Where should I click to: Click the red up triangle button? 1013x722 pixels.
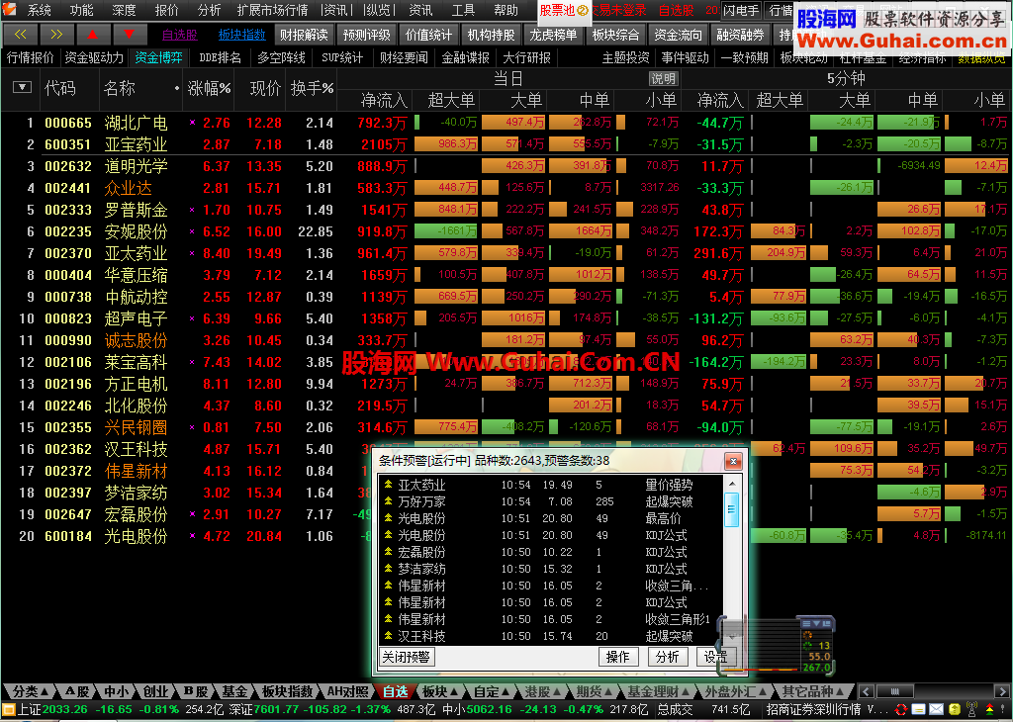(x=93, y=35)
